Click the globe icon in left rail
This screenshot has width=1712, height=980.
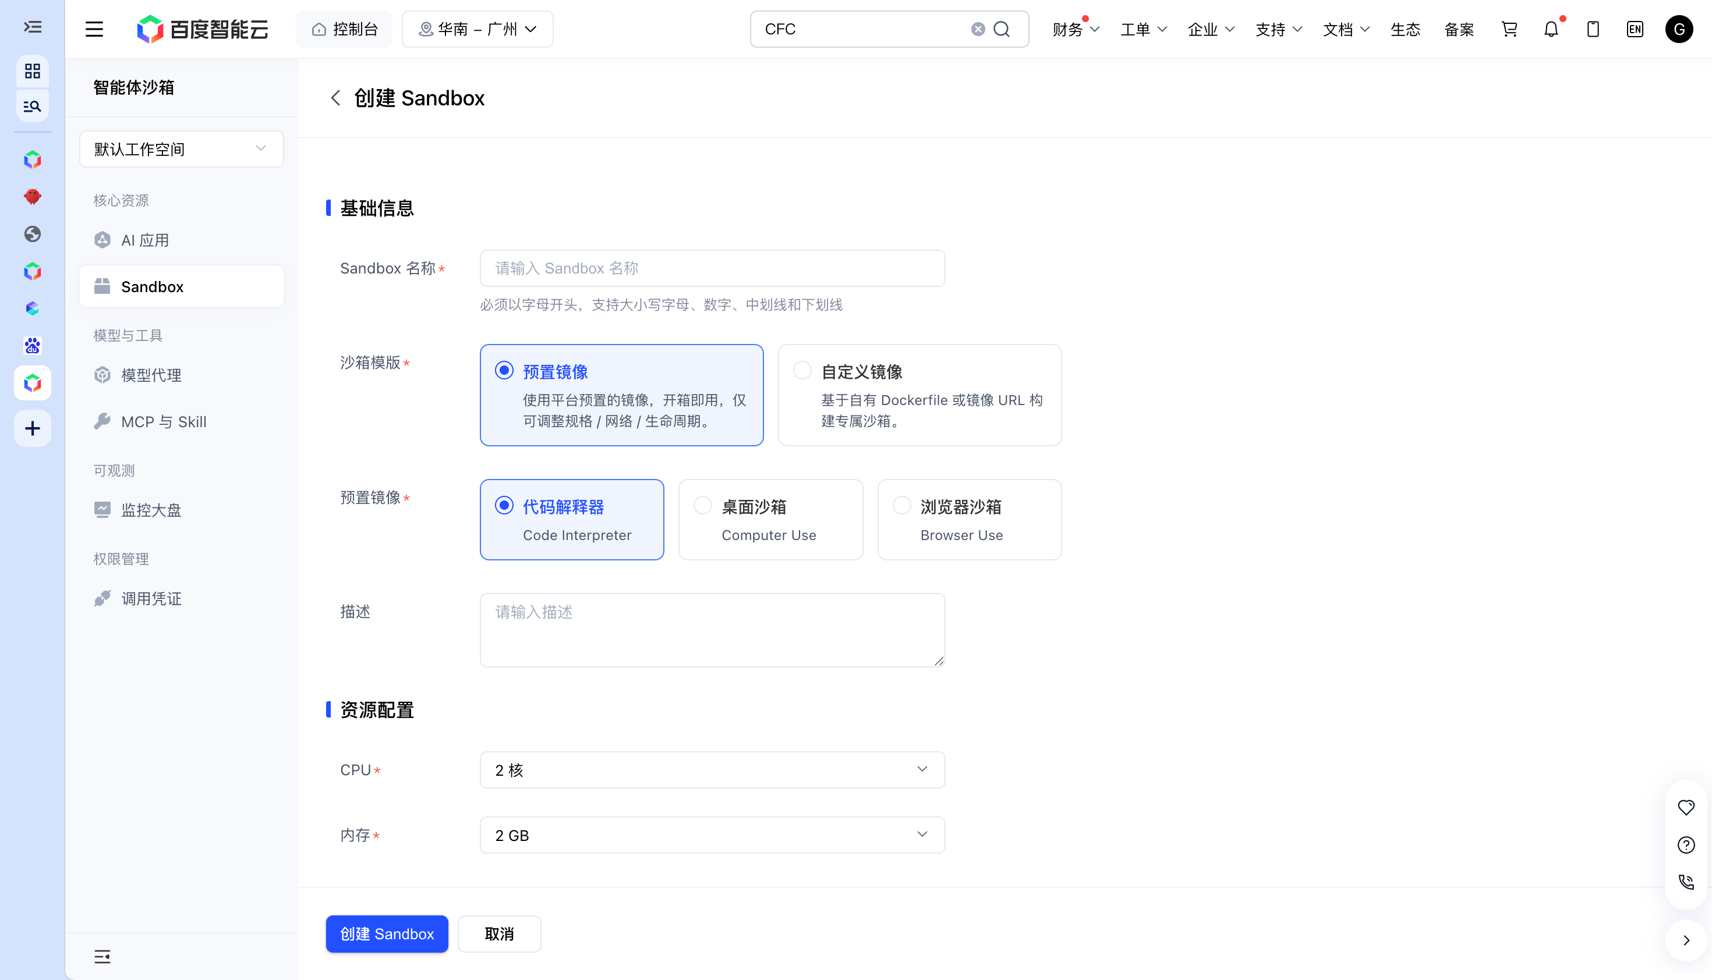(x=33, y=233)
